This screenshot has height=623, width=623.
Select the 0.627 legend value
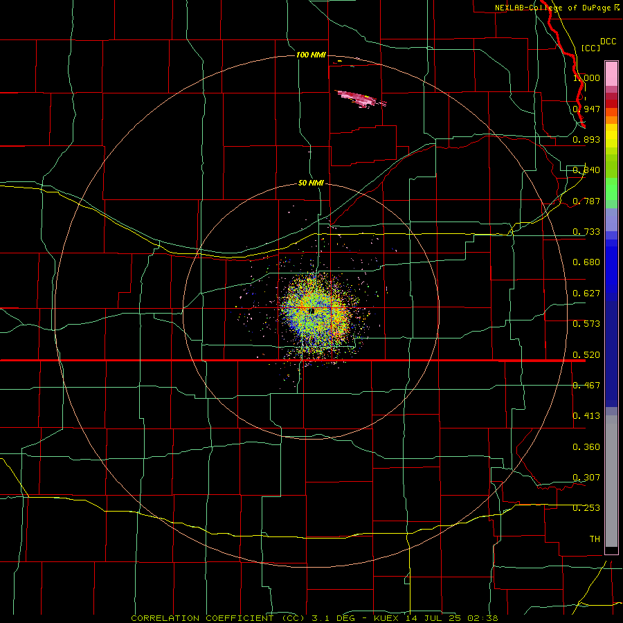coord(586,294)
